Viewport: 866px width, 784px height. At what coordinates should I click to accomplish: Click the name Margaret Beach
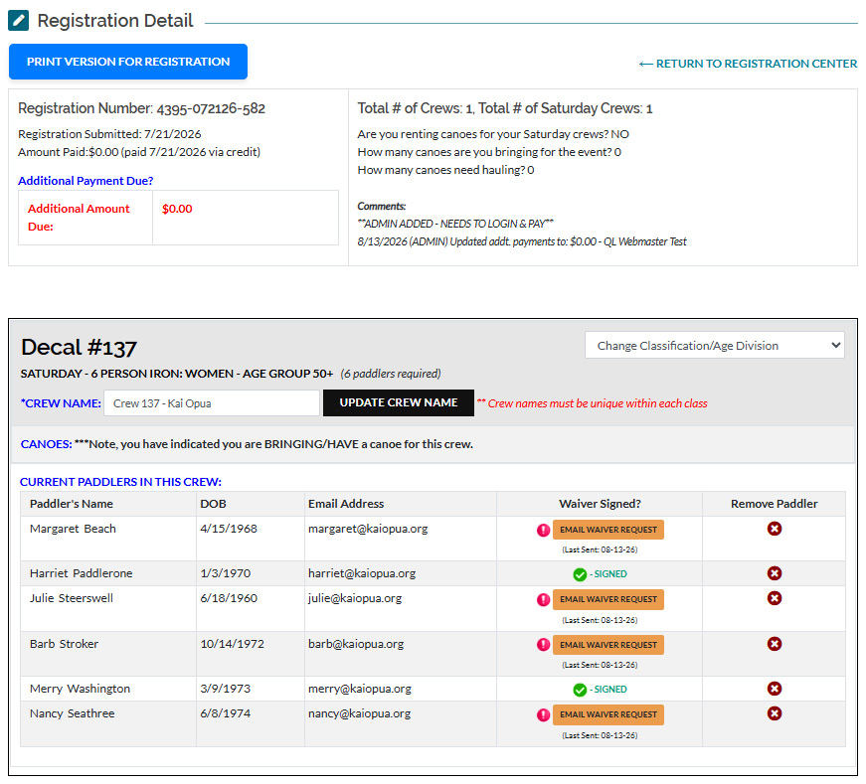(73, 529)
